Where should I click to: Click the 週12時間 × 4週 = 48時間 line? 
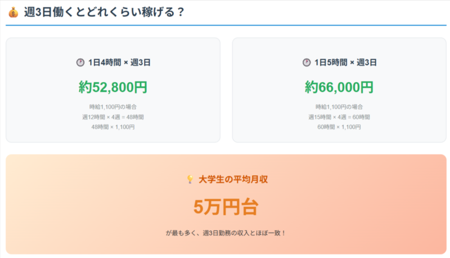(113, 117)
